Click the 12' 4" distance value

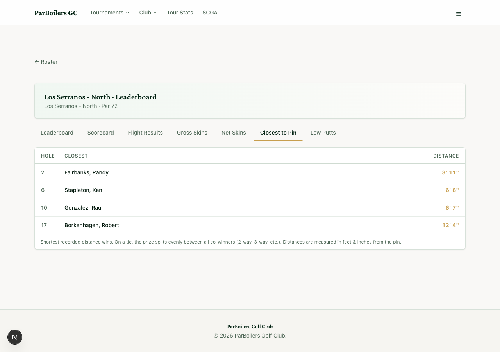(450, 225)
